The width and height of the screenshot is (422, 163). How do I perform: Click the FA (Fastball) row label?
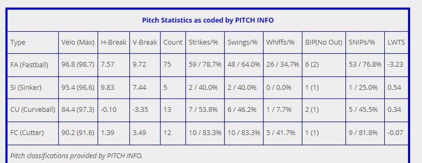(x=29, y=65)
